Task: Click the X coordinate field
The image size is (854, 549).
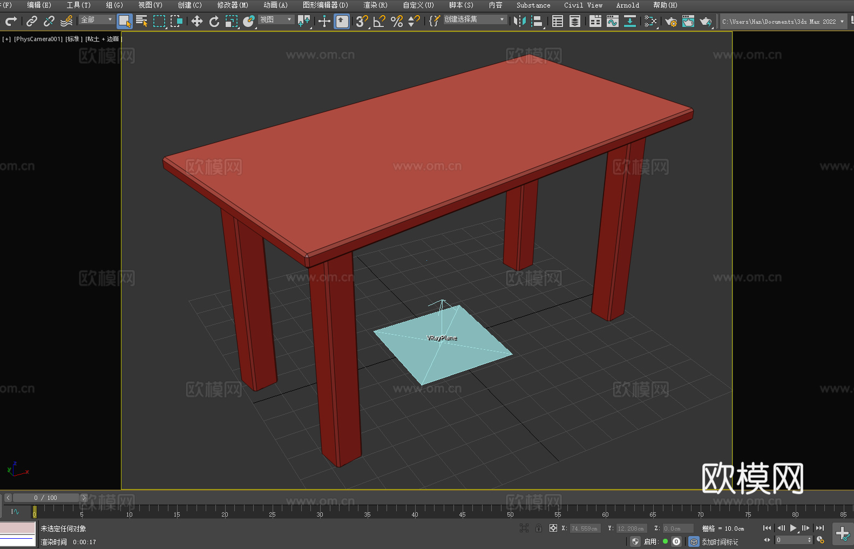Action: (586, 528)
